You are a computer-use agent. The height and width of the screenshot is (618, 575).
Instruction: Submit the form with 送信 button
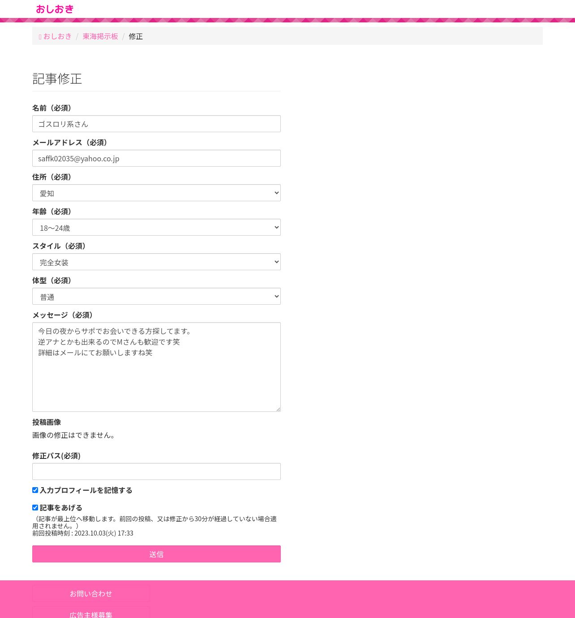[156, 554]
